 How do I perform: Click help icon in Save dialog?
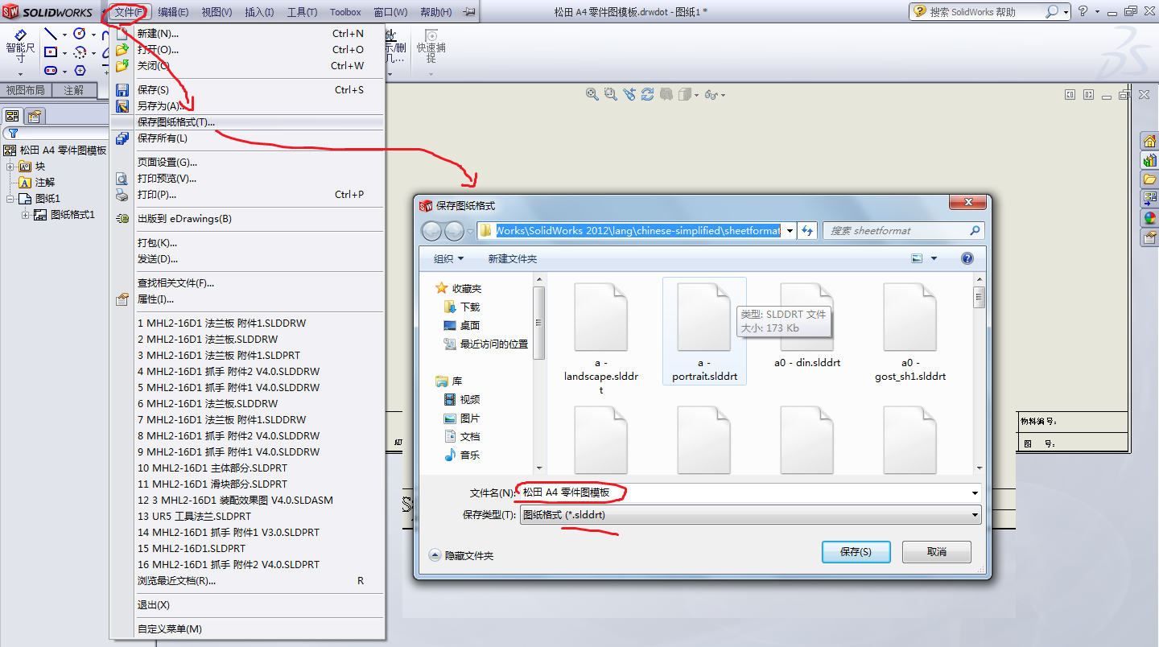[967, 258]
